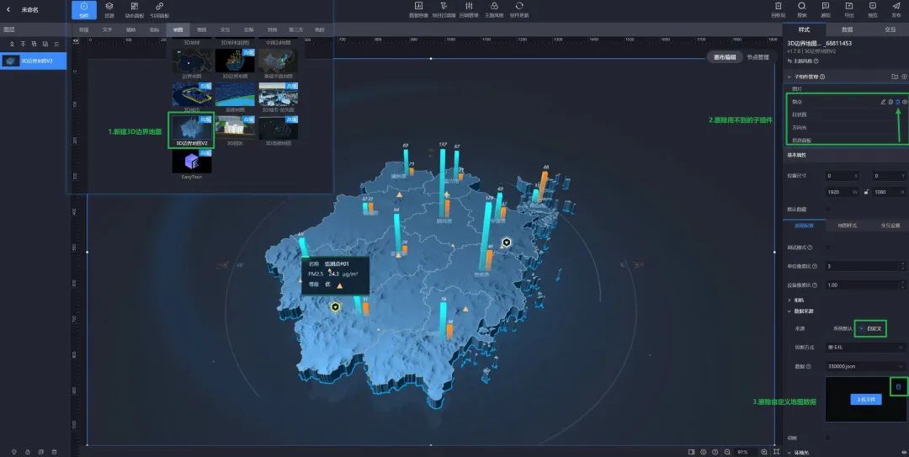This screenshot has width=909, height=457.
Task: Delete custom map data with trash icon
Action: 898,386
